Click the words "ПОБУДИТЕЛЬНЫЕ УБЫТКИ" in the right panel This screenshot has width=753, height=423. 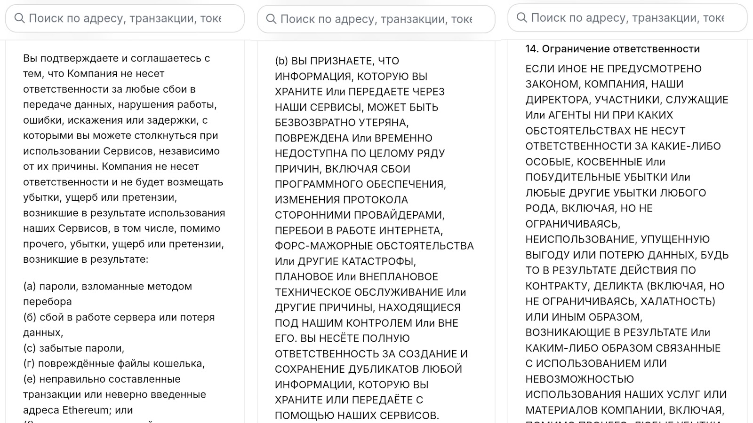pos(596,177)
